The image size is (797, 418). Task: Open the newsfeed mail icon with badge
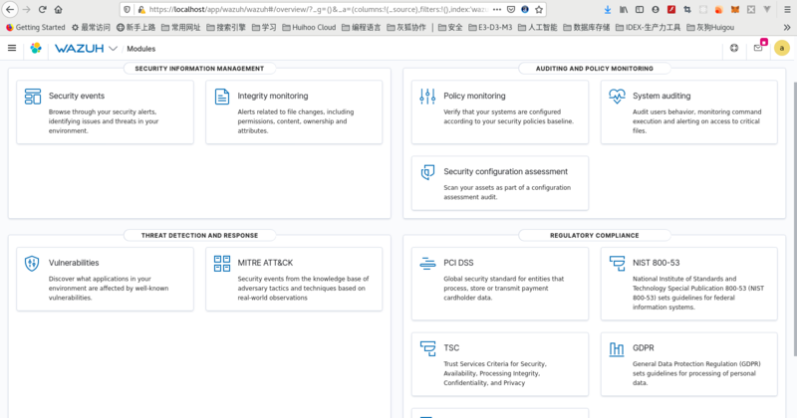[758, 48]
